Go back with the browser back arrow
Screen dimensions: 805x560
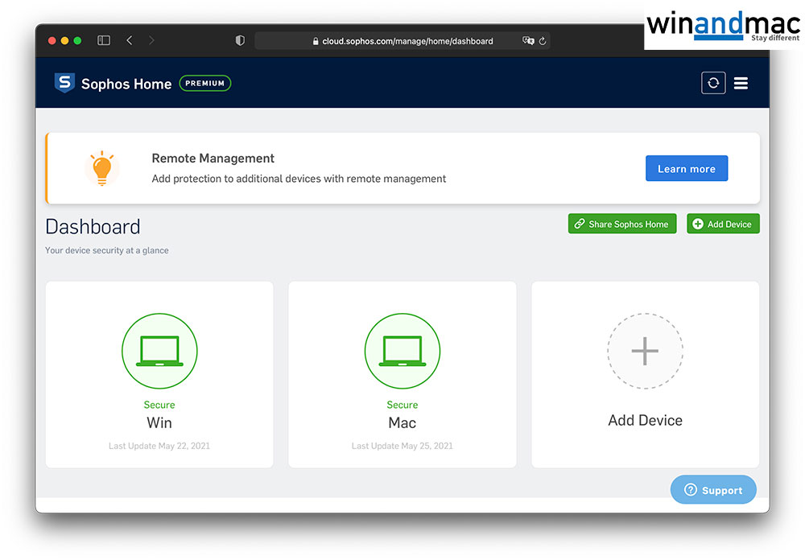click(x=130, y=40)
